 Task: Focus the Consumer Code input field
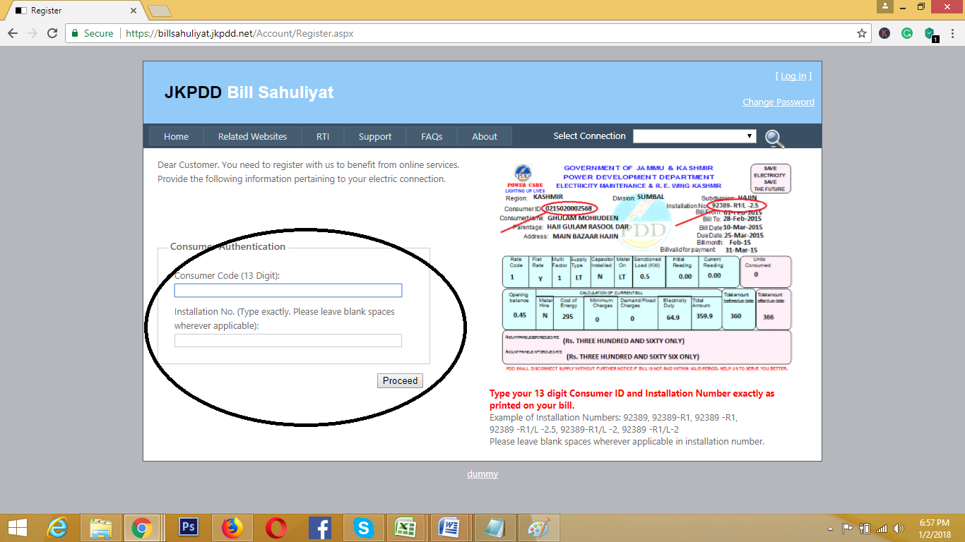pyautogui.click(x=288, y=291)
